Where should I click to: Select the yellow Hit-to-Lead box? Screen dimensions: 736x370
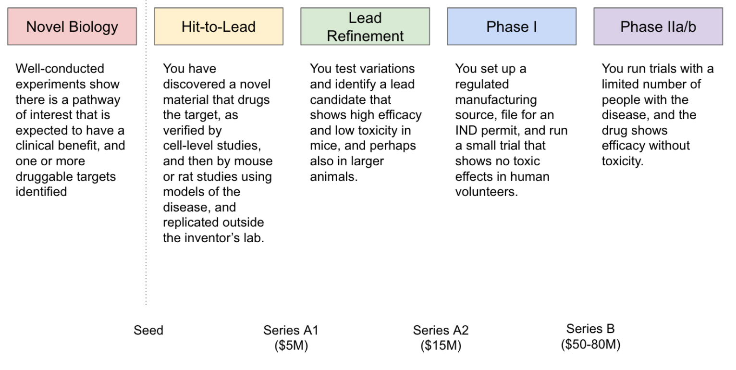pyautogui.click(x=219, y=26)
